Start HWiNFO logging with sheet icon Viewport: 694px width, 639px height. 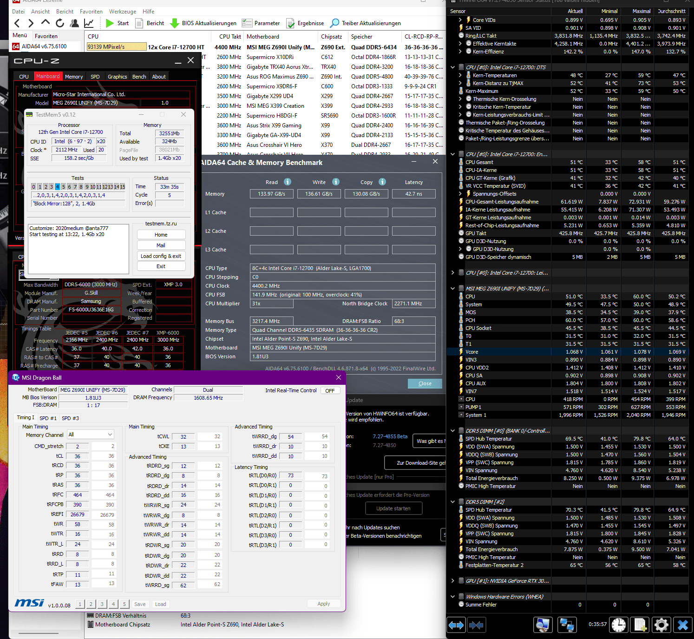click(x=641, y=625)
